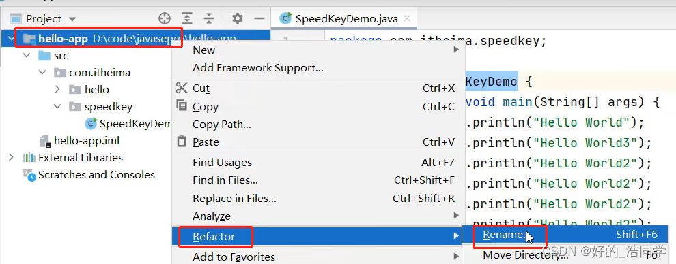676x264 pixels.
Task: Collapse the src folder
Action: click(27, 55)
